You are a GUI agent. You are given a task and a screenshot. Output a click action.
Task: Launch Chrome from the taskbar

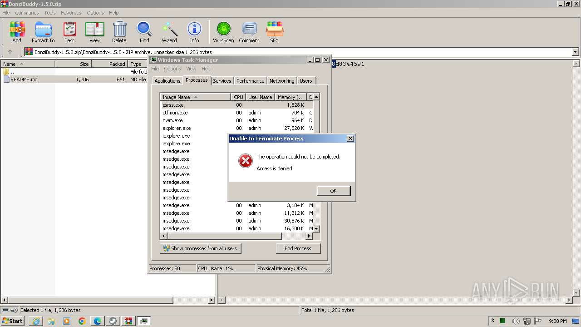(82, 321)
